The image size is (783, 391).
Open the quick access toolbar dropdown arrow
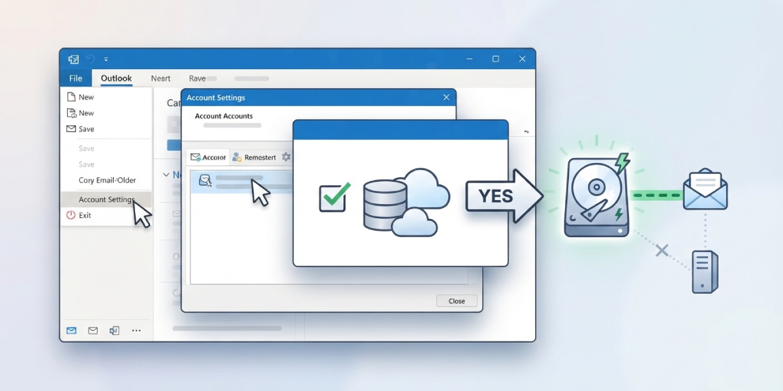pyautogui.click(x=106, y=59)
